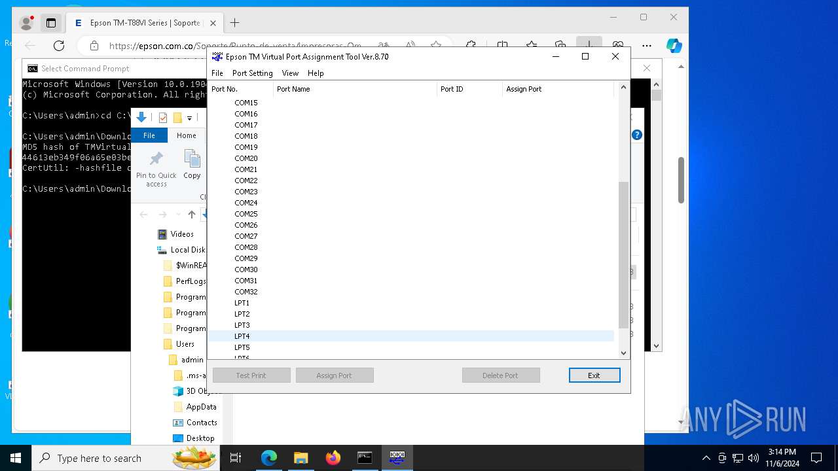Select Users folder in Explorer tree
The image size is (838, 471).
tap(179, 344)
